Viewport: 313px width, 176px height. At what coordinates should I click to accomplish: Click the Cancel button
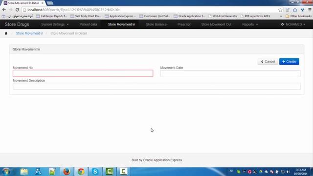point(268,62)
